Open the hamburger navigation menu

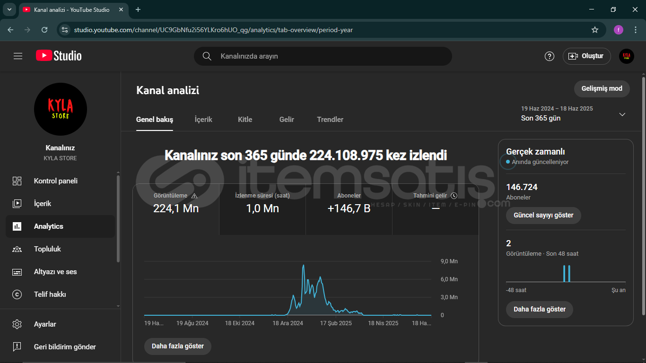[18, 56]
